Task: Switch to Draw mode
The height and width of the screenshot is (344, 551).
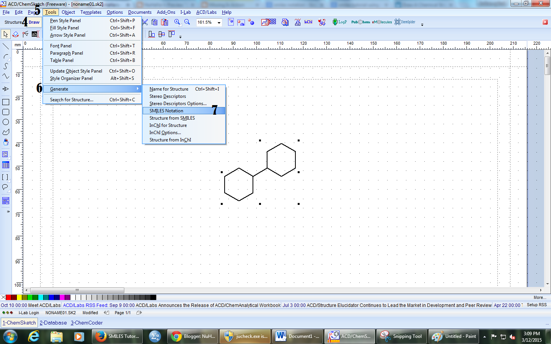Action: coord(34,22)
